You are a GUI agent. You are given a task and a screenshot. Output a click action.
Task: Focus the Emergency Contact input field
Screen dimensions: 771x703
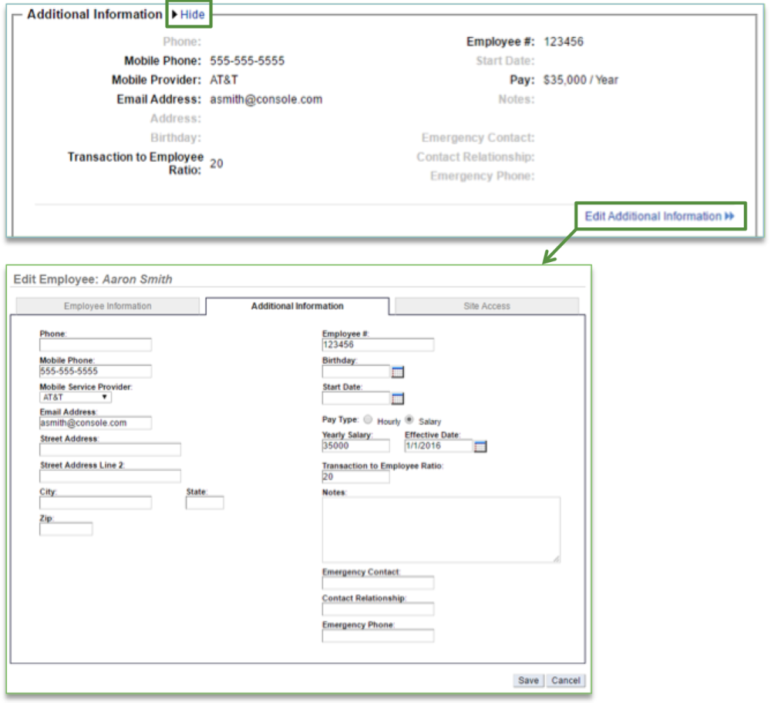tap(378, 583)
